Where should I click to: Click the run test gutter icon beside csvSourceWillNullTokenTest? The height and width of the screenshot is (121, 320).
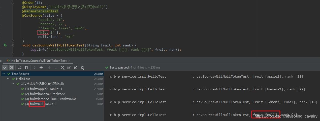[x=5, y=45]
